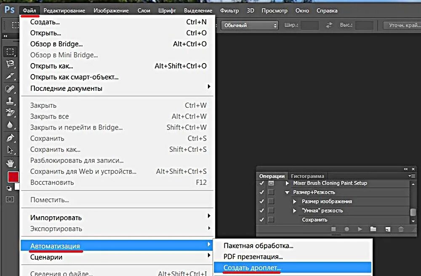Toggle dialog box for Размер+Резкость
The width and height of the screenshot is (421, 276).
[271, 192]
